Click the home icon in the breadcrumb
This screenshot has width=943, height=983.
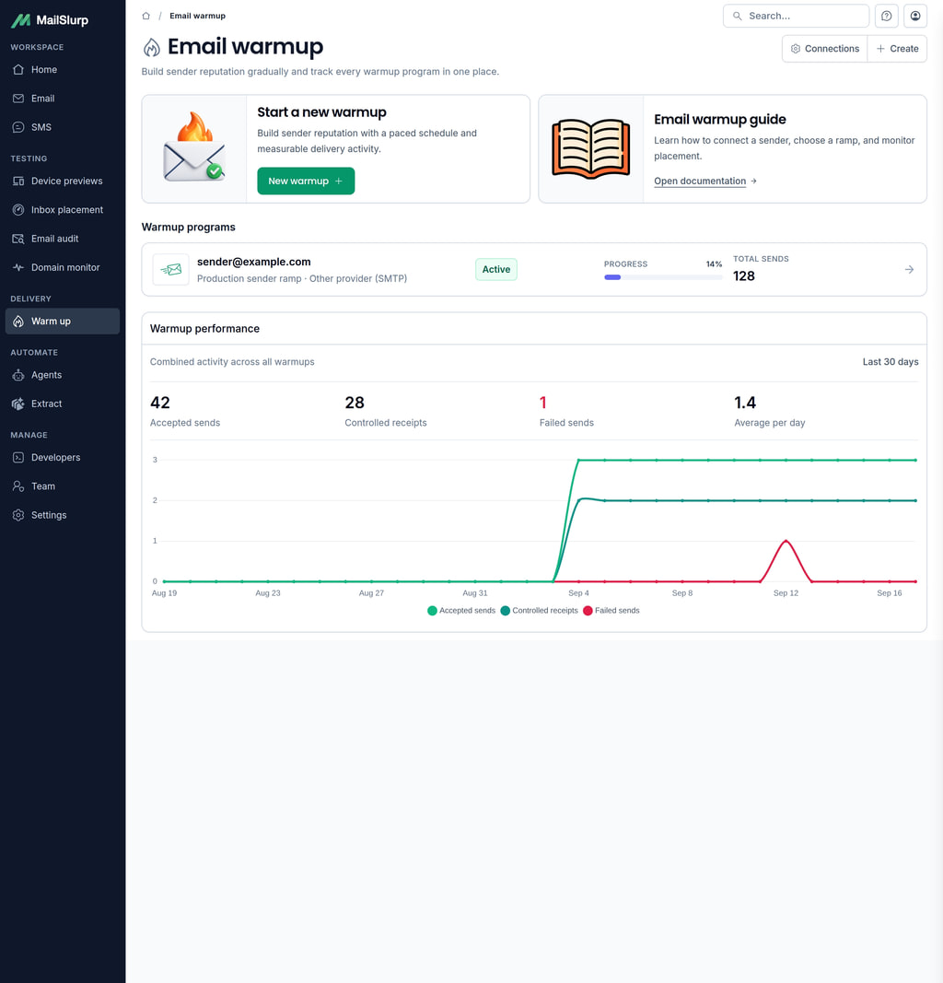pos(146,16)
